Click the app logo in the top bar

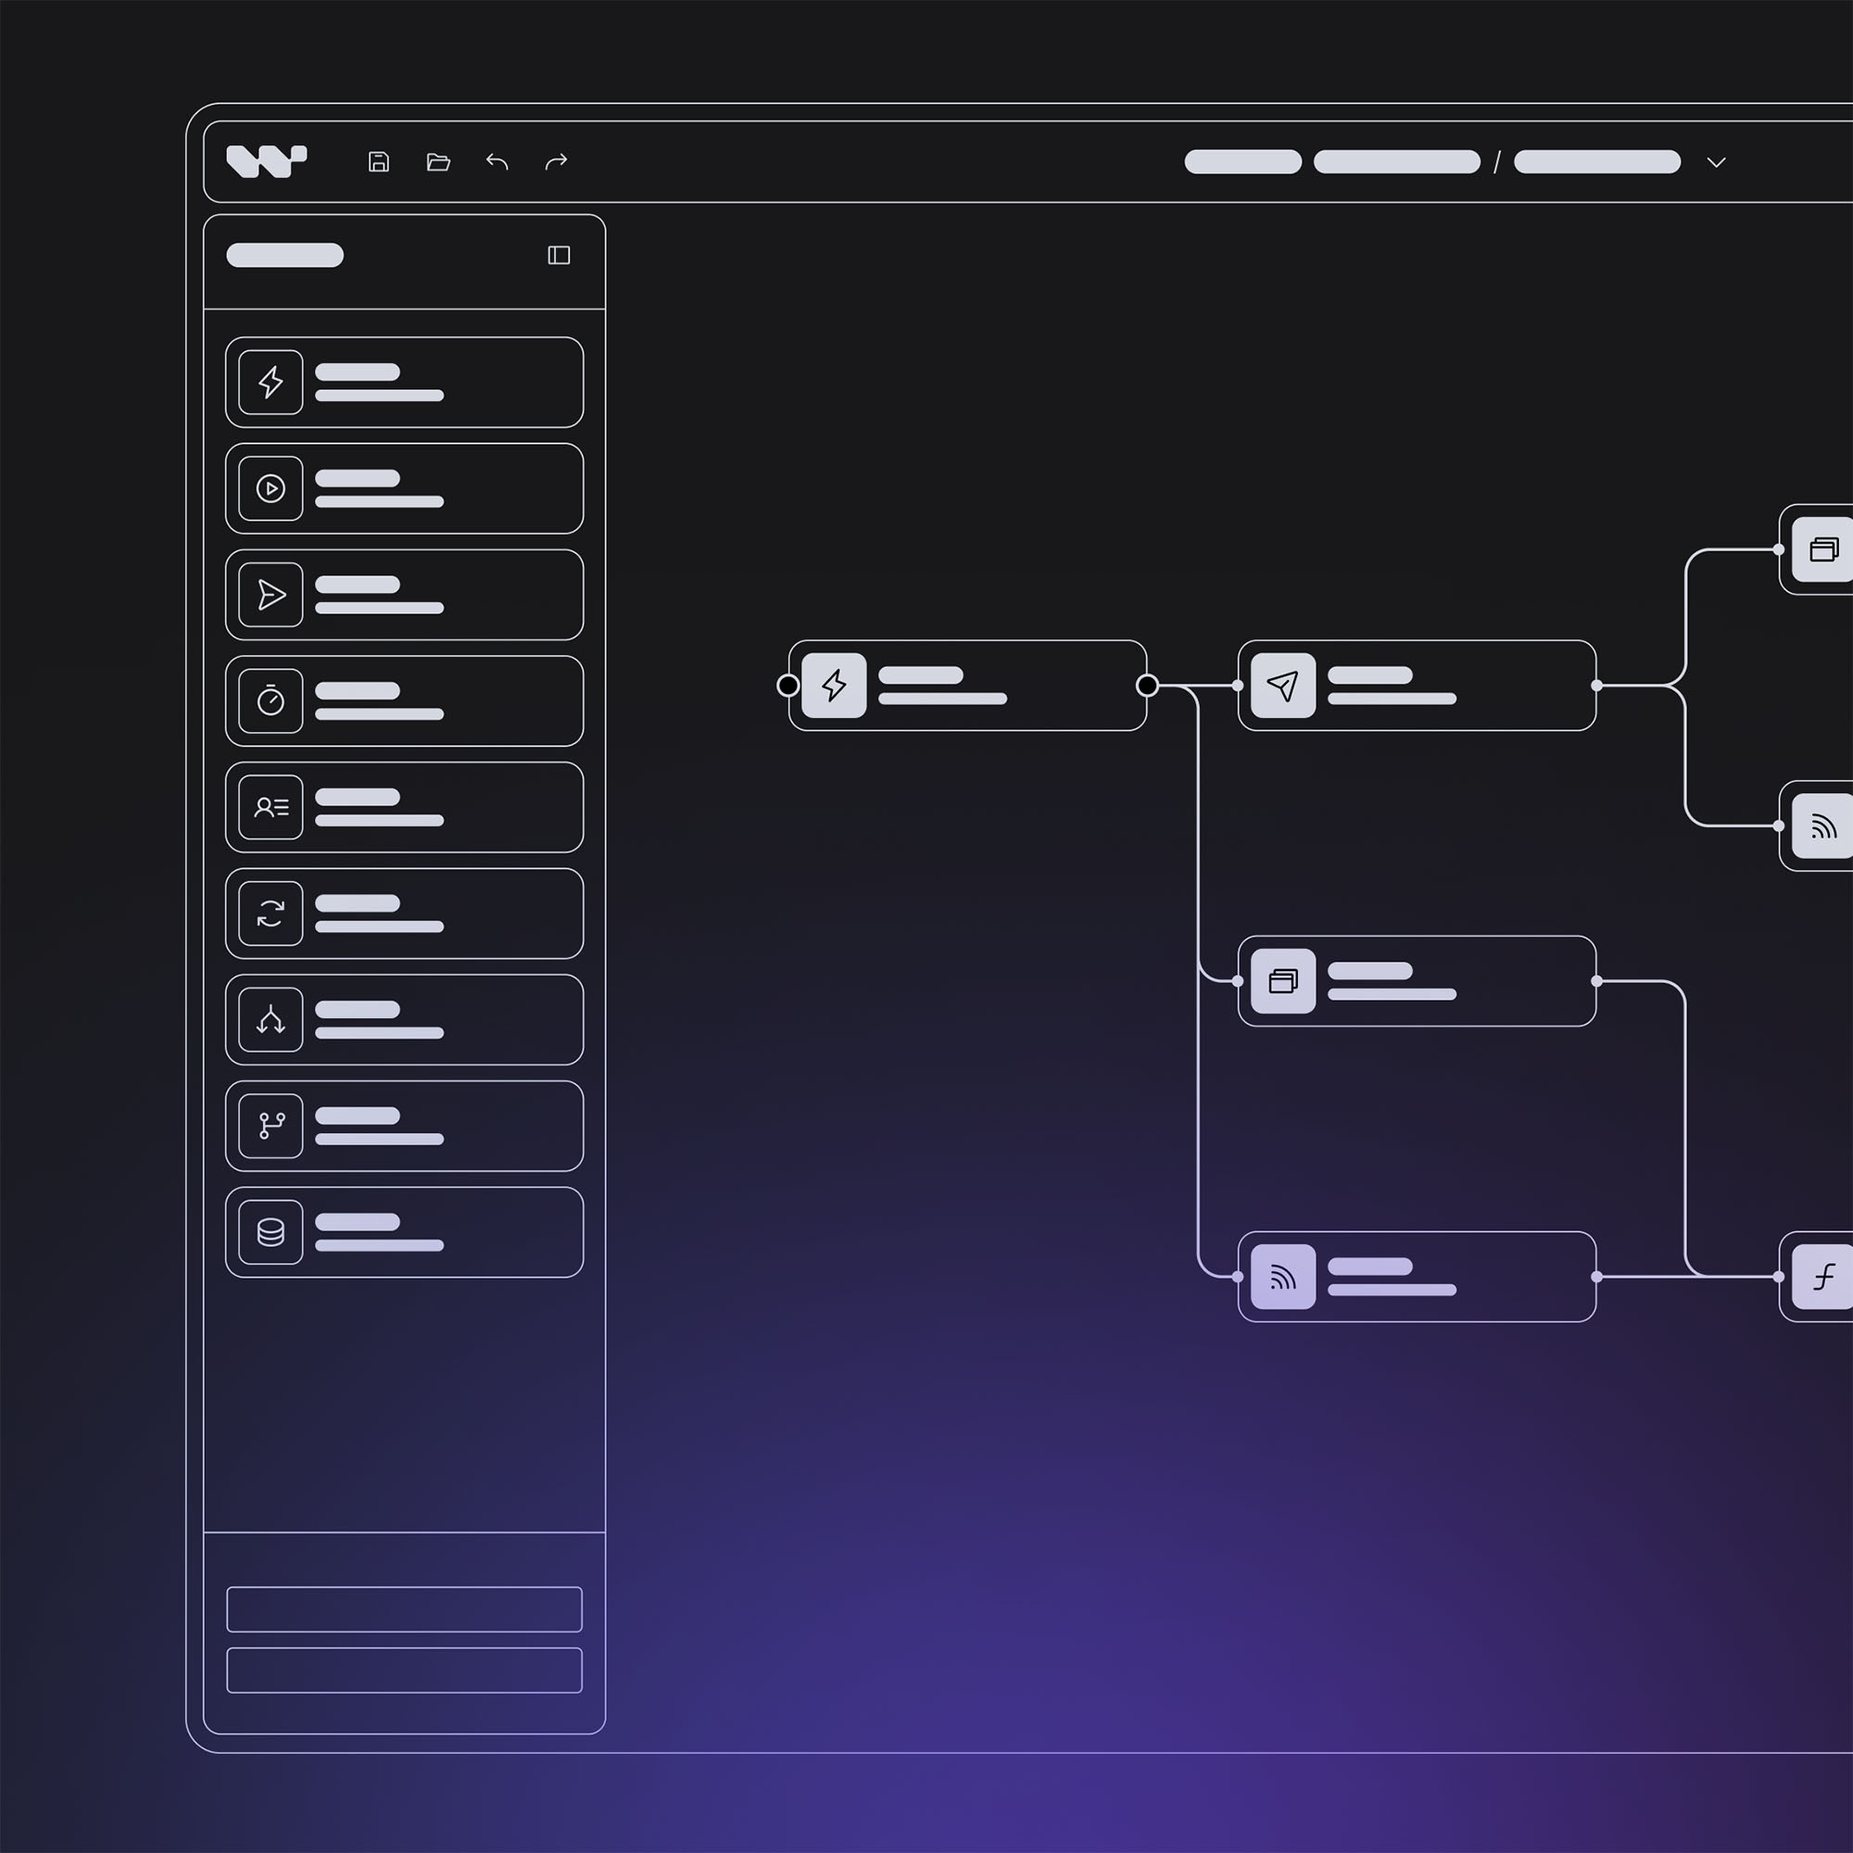(x=266, y=161)
